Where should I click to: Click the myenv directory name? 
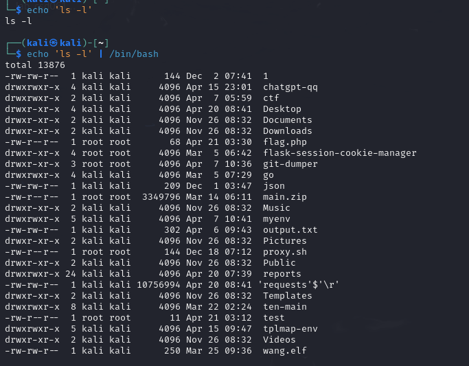[276, 219]
